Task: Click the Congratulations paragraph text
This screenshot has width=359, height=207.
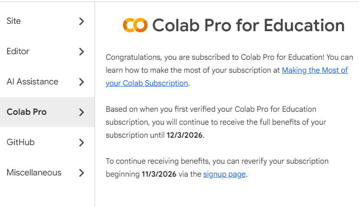Action: [229, 70]
